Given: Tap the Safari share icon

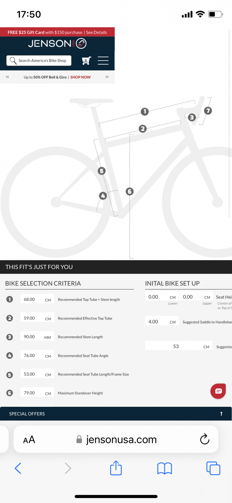Looking at the screenshot, I should [116, 468].
